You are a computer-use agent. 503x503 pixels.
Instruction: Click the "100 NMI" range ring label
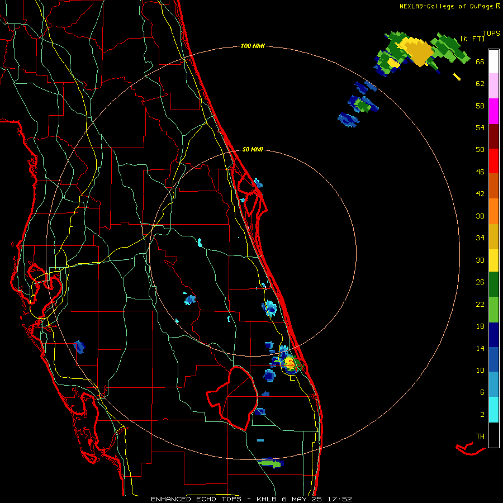coord(253,46)
